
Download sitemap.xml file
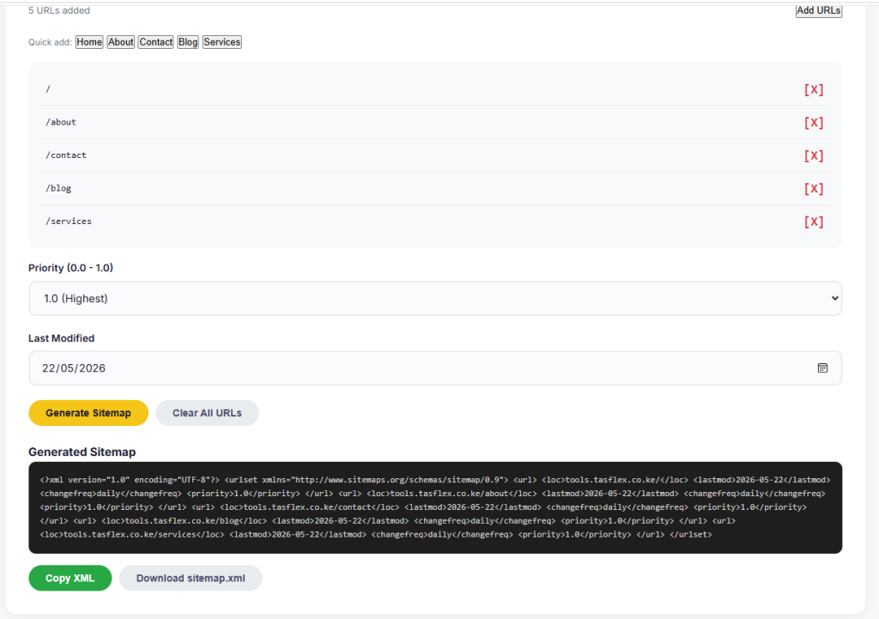[191, 578]
